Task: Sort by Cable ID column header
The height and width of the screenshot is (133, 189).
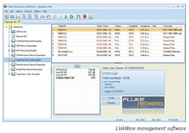Action: (x=77, y=26)
